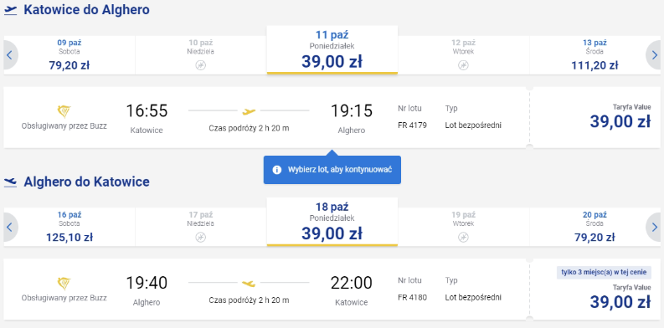The image size is (664, 328).
Task: Pick the 16:55 Katowice to Alghero flight
Action: tap(266, 117)
